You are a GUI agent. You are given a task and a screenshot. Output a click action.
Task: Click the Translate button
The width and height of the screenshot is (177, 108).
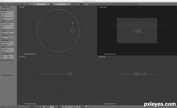pyautogui.click(x=7, y=12)
